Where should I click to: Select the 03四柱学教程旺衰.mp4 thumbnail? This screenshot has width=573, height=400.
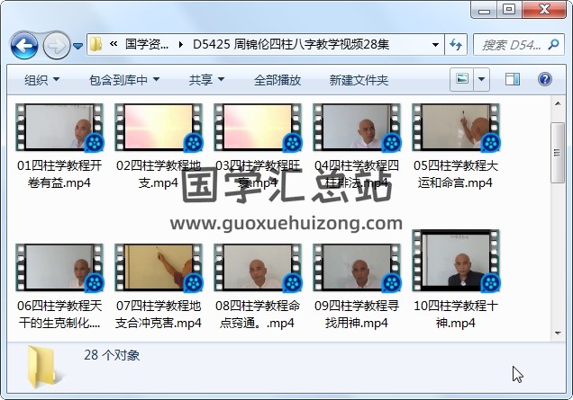pos(258,128)
